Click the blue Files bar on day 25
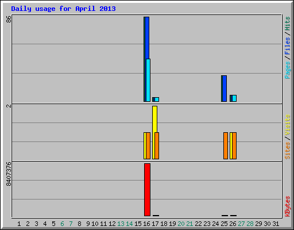 pos(225,89)
